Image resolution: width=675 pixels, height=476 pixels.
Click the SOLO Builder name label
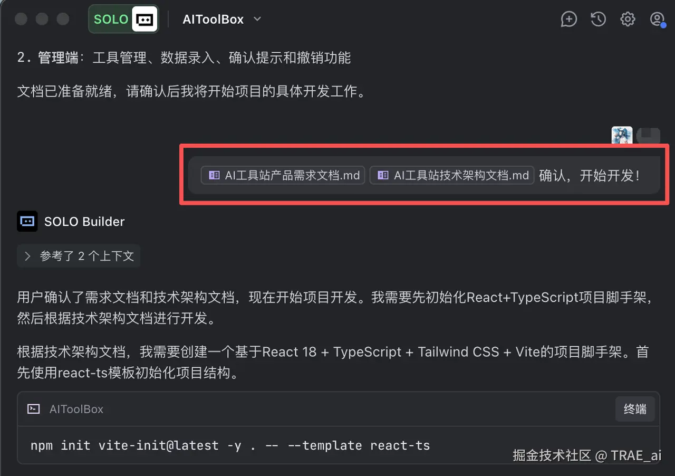click(84, 222)
